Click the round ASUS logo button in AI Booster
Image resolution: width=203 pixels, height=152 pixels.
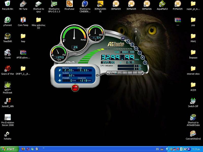tap(136, 49)
